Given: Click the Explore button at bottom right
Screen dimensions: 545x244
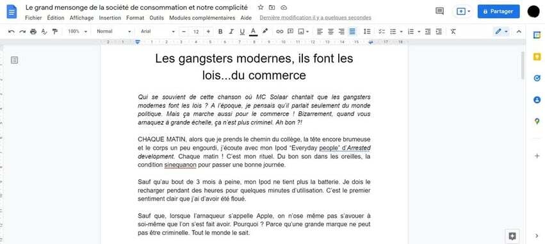Looking at the screenshot, I should pos(512,236).
